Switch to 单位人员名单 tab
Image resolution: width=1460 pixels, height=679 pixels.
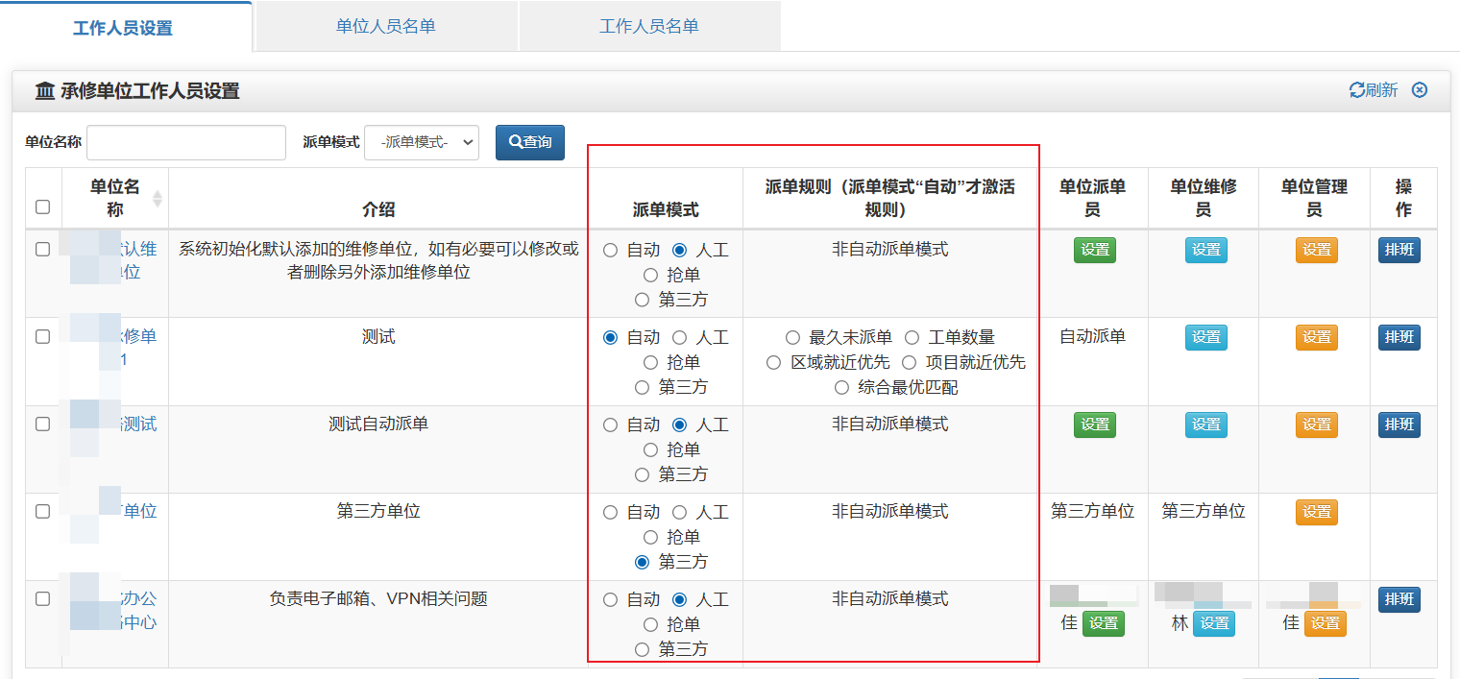[386, 26]
